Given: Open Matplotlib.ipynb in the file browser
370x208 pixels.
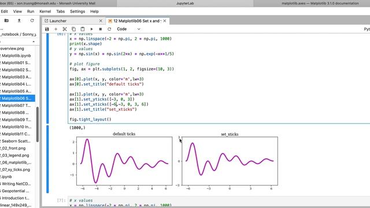Looking at the screenshot, I should click(x=17, y=55).
